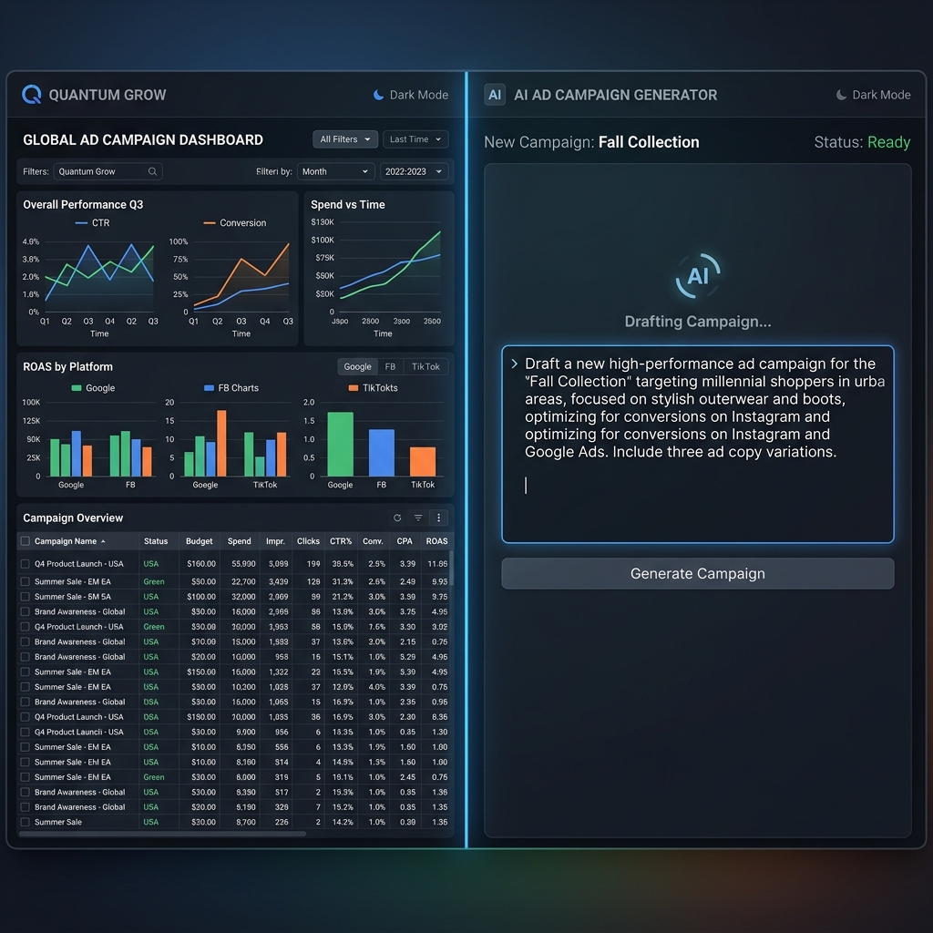Screen dimensions: 933x933
Task: Refresh the Campaign Overview table
Action: click(x=397, y=518)
